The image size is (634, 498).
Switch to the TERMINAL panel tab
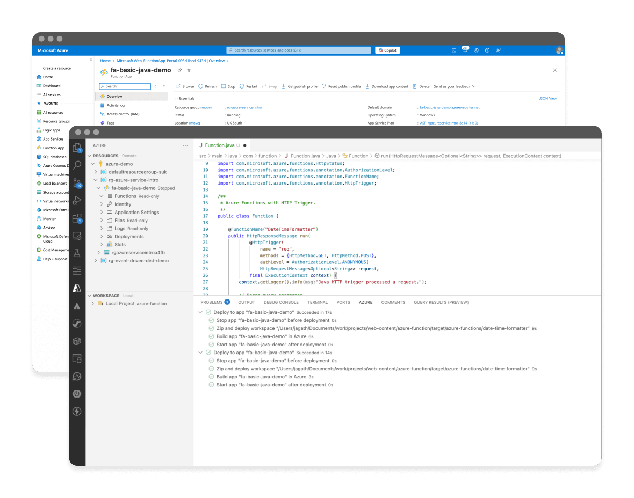coord(318,302)
